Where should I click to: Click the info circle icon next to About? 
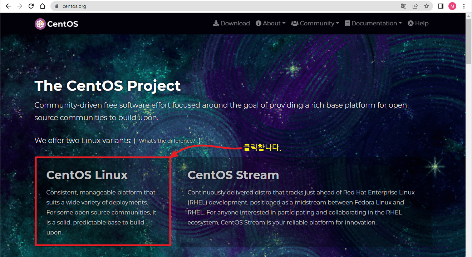[x=258, y=23]
